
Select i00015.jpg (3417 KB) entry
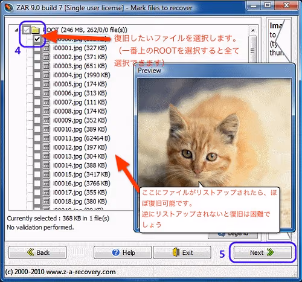pyautogui.click(x=82, y=175)
